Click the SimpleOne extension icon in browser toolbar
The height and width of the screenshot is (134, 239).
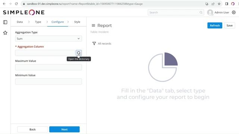[x=233, y=4]
